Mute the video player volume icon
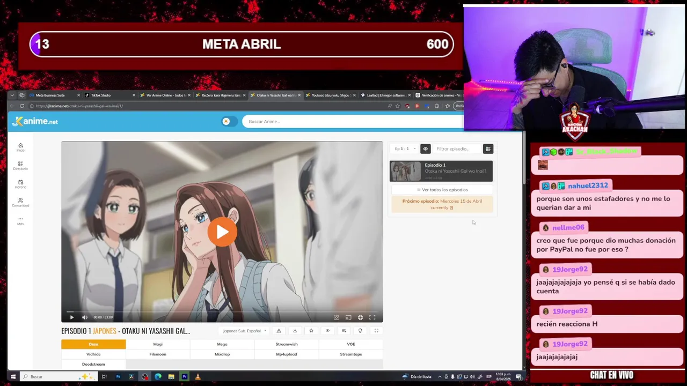 pyautogui.click(x=84, y=317)
